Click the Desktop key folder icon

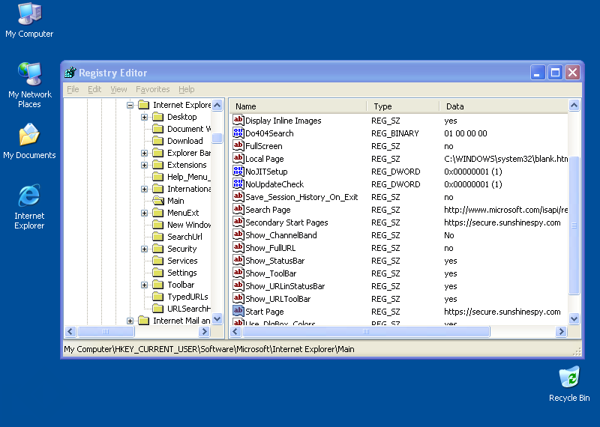158,117
